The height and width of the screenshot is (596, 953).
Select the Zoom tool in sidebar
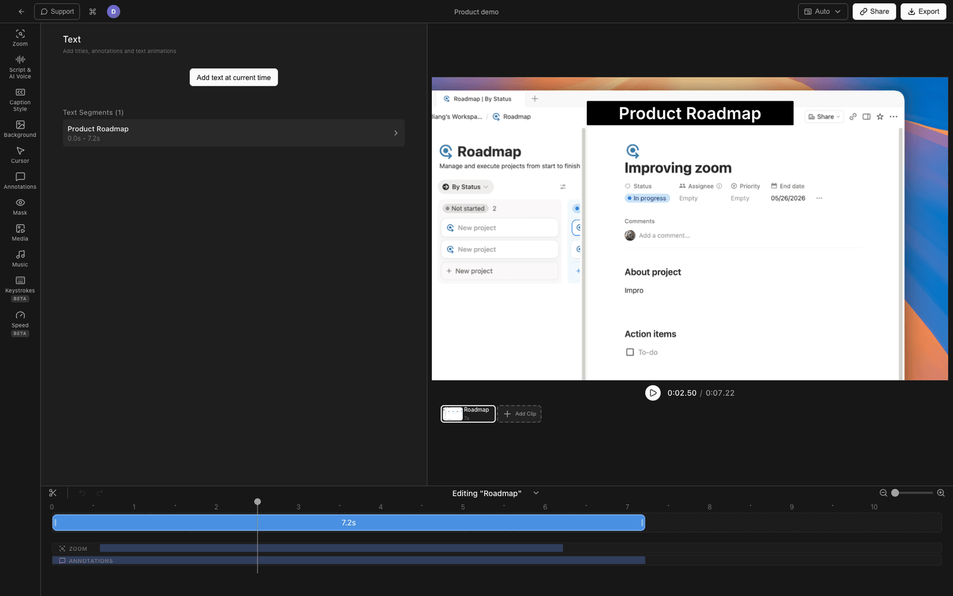pos(20,38)
